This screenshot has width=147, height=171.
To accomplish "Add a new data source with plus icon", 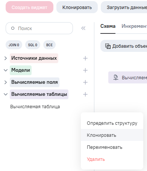I will (x=85, y=58).
